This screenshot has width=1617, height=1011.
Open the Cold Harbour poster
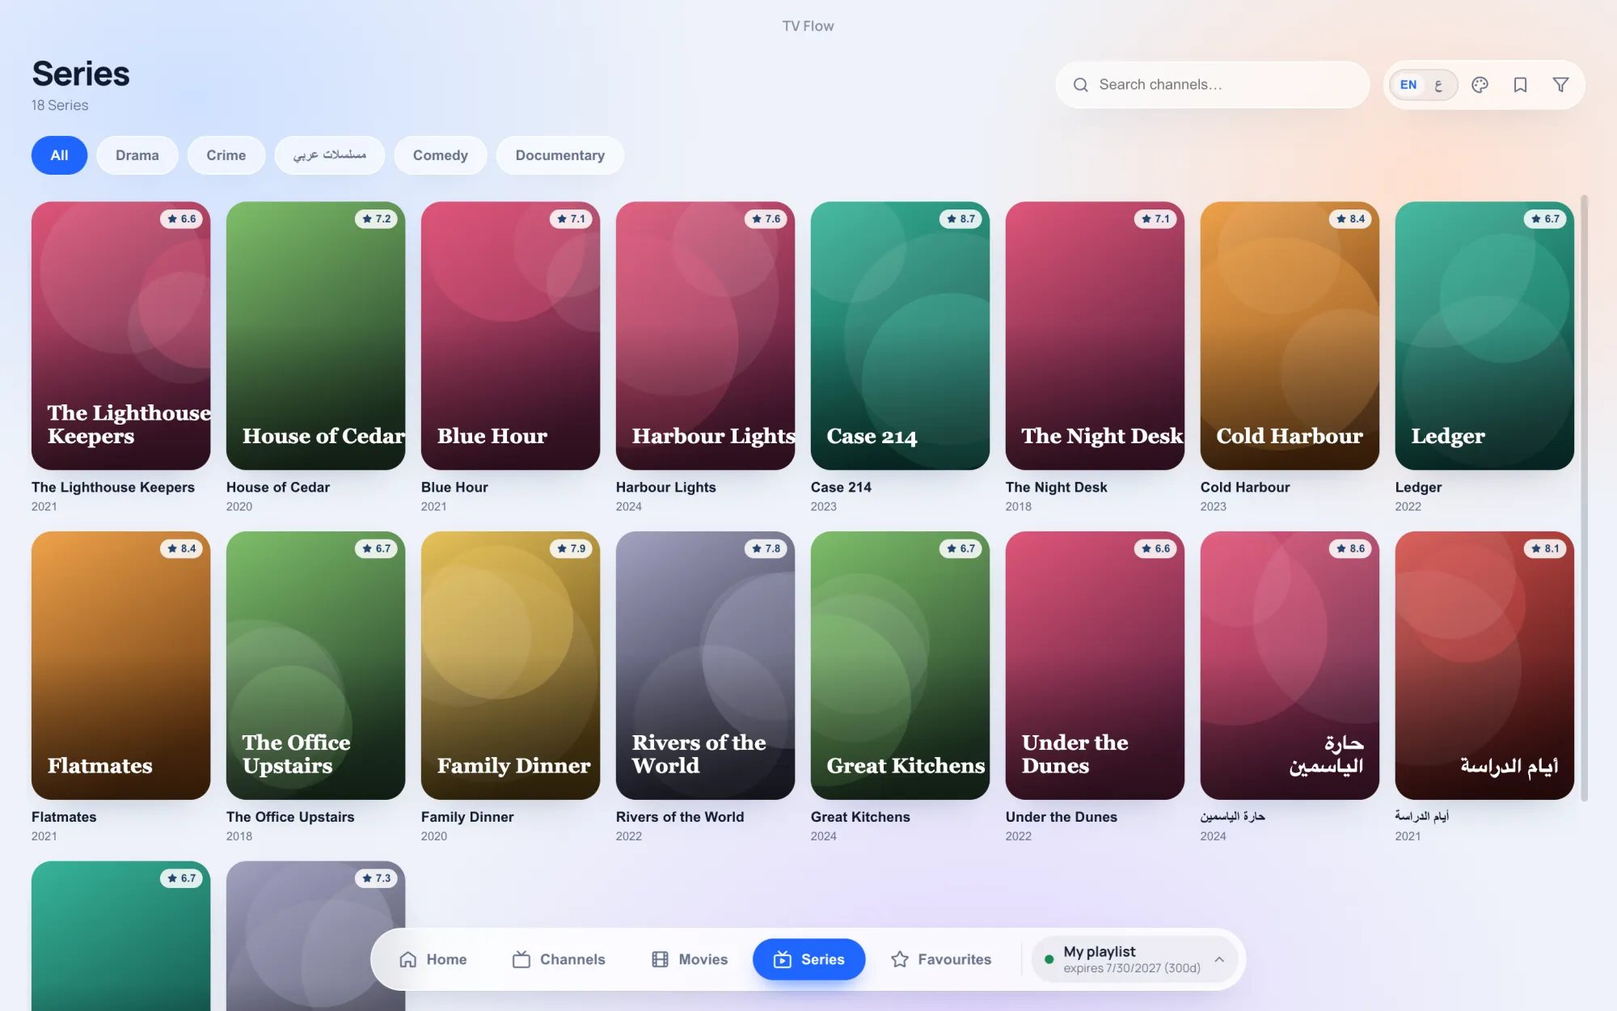click(x=1290, y=336)
